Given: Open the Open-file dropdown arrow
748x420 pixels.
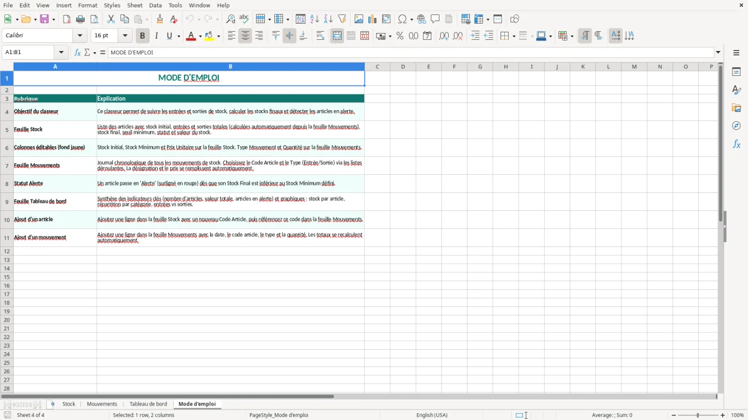Looking at the screenshot, I should click(x=34, y=19).
